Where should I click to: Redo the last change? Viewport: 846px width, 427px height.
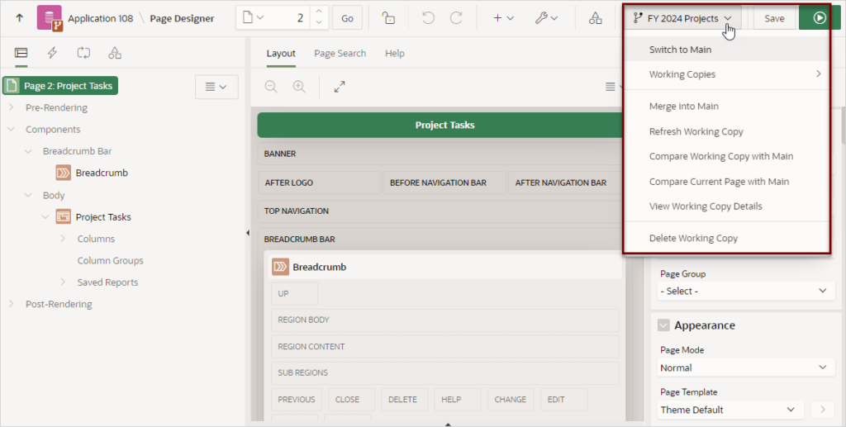(x=456, y=18)
